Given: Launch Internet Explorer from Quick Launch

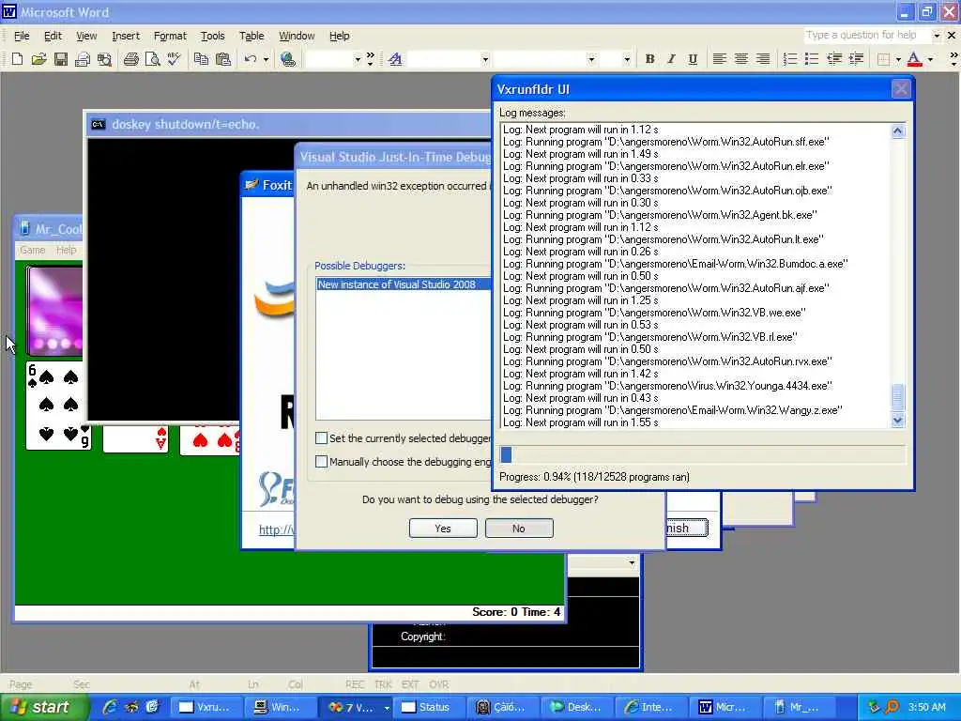Looking at the screenshot, I should tap(111, 707).
